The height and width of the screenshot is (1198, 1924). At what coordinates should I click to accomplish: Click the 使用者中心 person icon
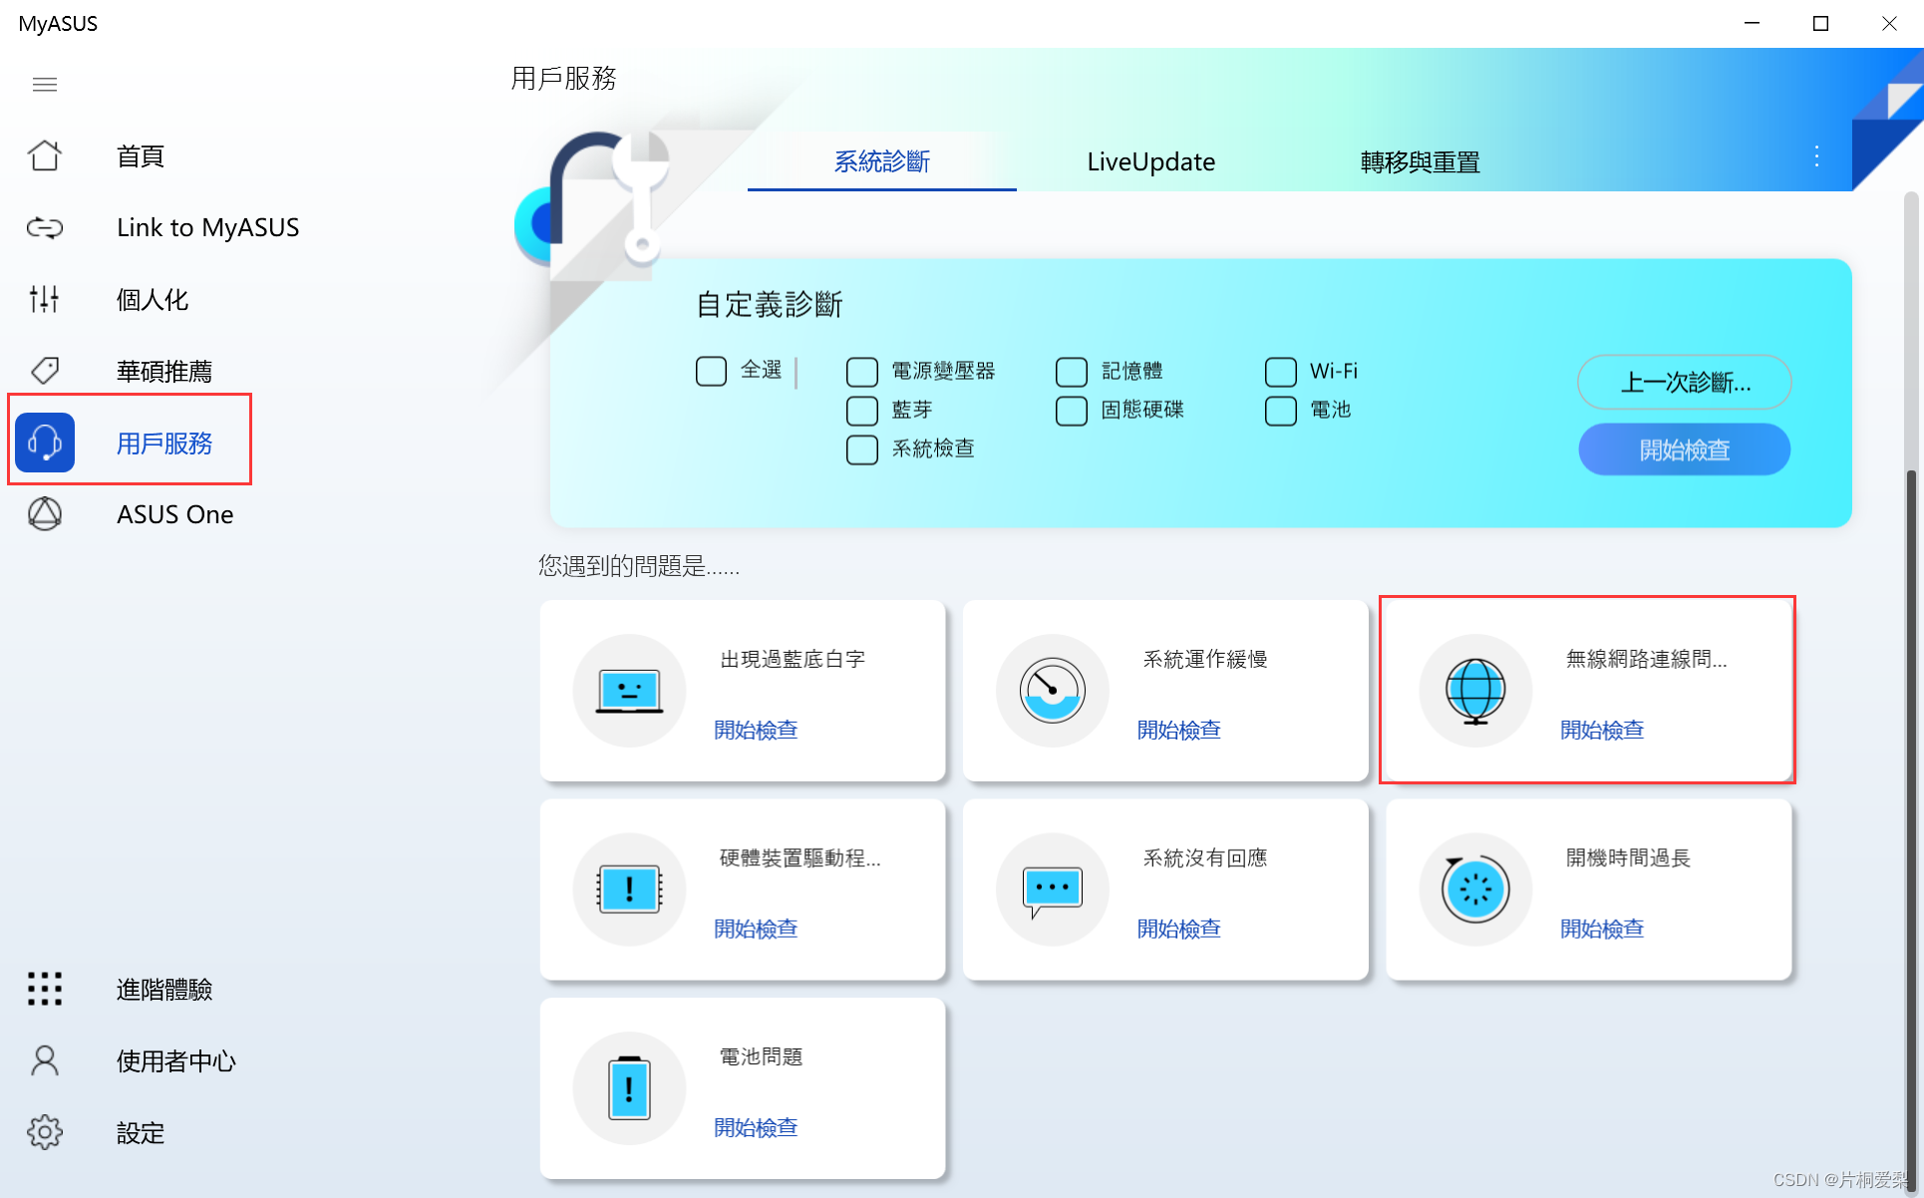[x=45, y=1060]
